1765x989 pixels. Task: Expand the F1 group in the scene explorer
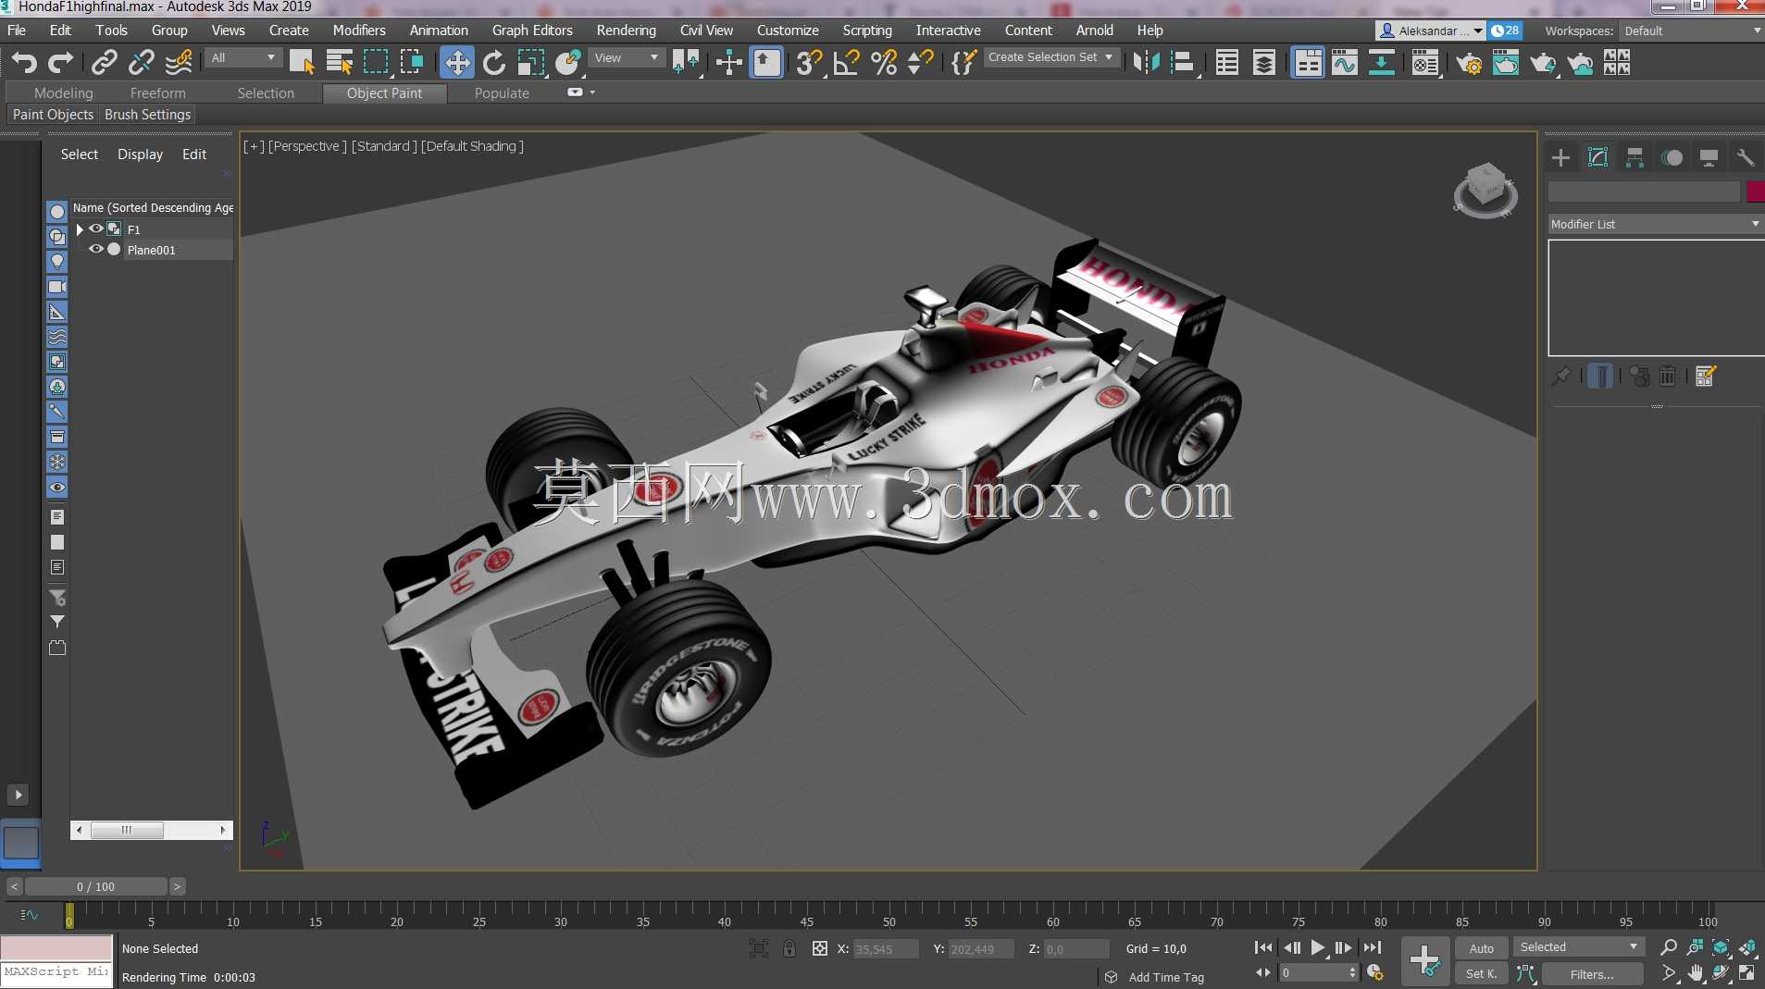click(x=80, y=229)
